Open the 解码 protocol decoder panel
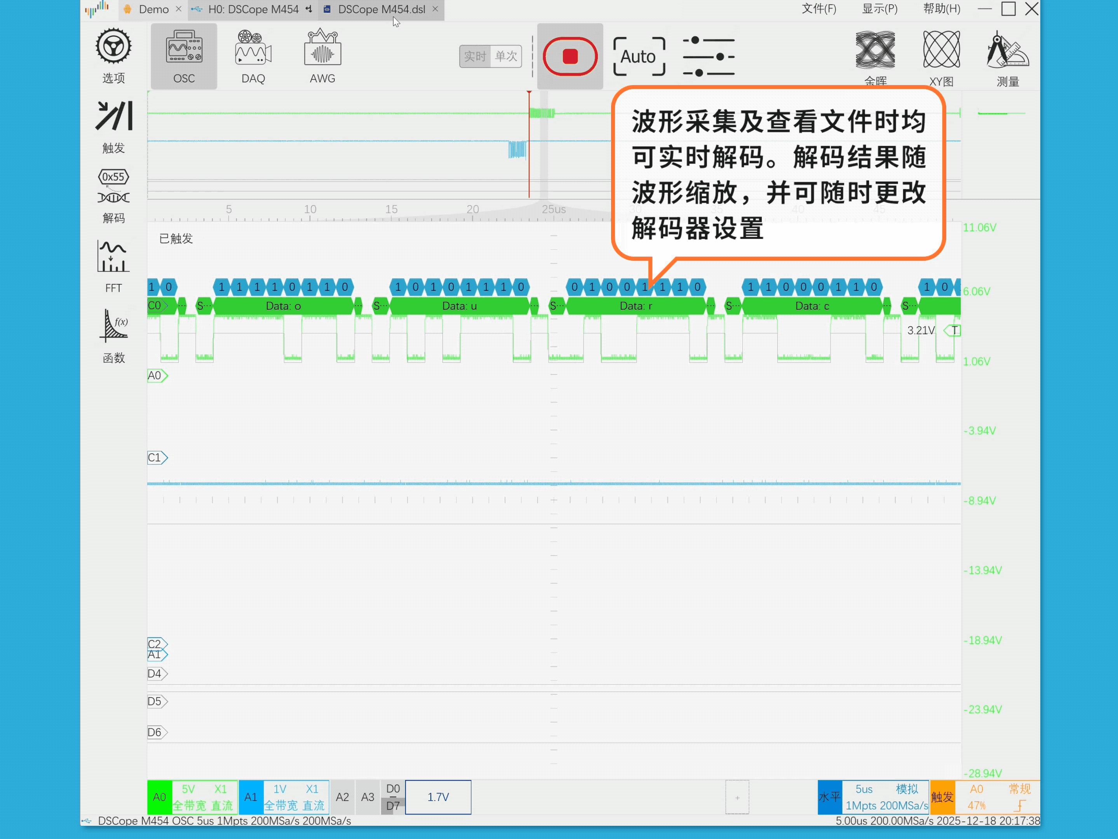The height and width of the screenshot is (839, 1118). click(x=113, y=188)
